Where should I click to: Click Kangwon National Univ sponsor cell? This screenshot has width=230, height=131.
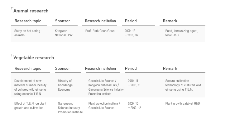[64, 33]
